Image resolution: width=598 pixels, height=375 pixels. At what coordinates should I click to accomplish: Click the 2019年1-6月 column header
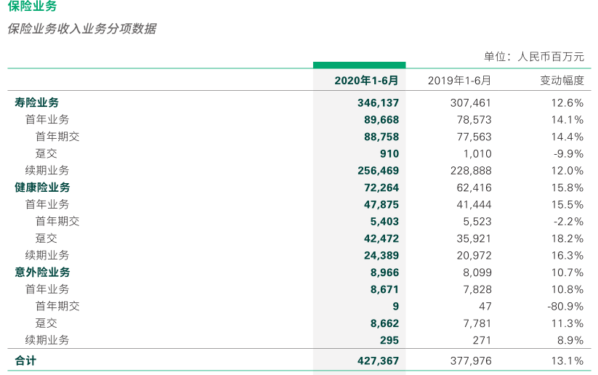click(459, 81)
